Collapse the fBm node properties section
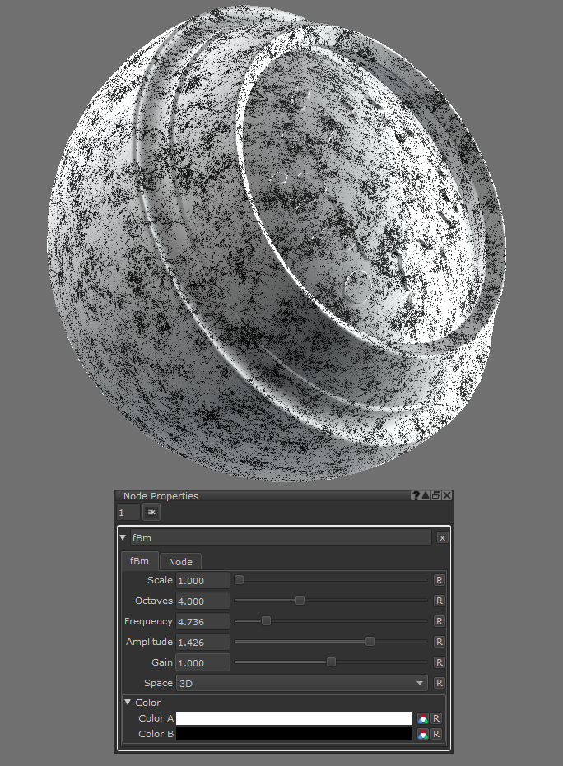 coord(123,538)
